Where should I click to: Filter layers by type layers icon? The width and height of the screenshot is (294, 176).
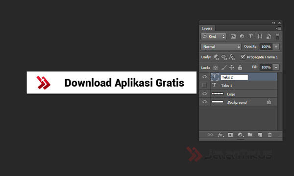pyautogui.click(x=251, y=36)
